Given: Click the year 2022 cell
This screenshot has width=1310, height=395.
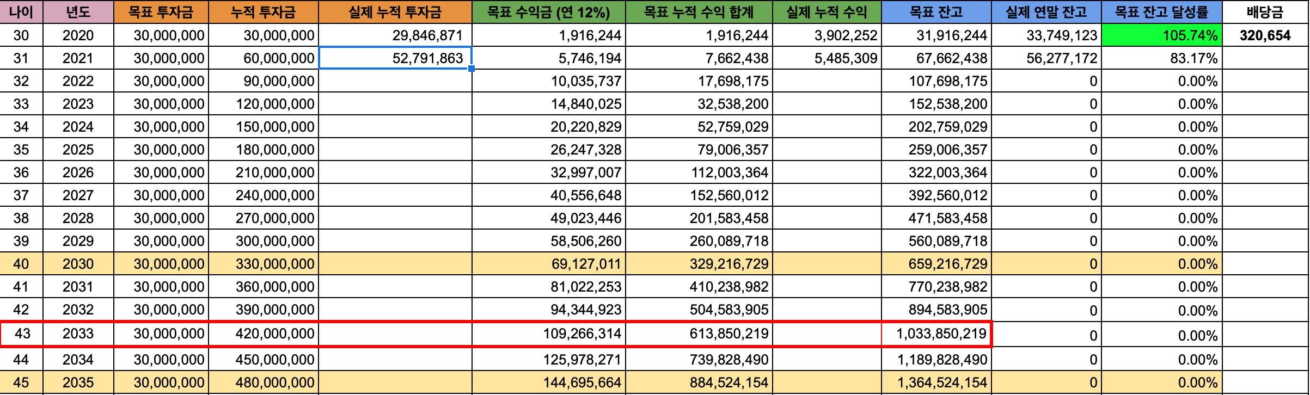Looking at the screenshot, I should 78,81.
